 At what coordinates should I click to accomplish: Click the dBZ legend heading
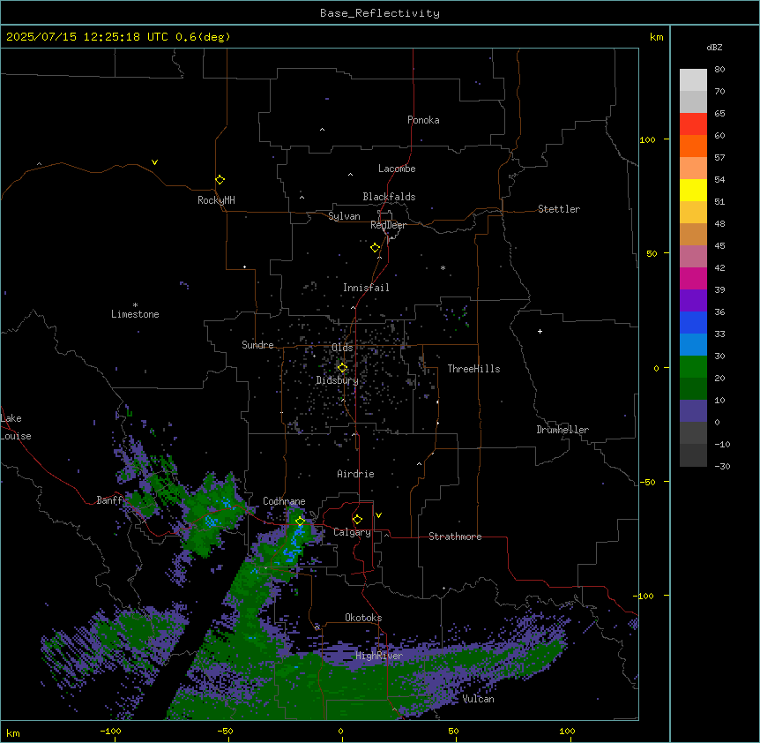[714, 47]
